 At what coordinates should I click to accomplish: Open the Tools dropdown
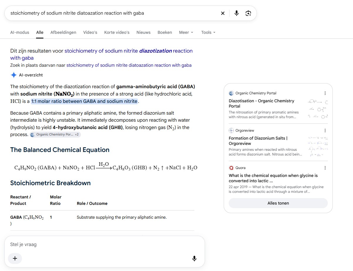coord(208,32)
